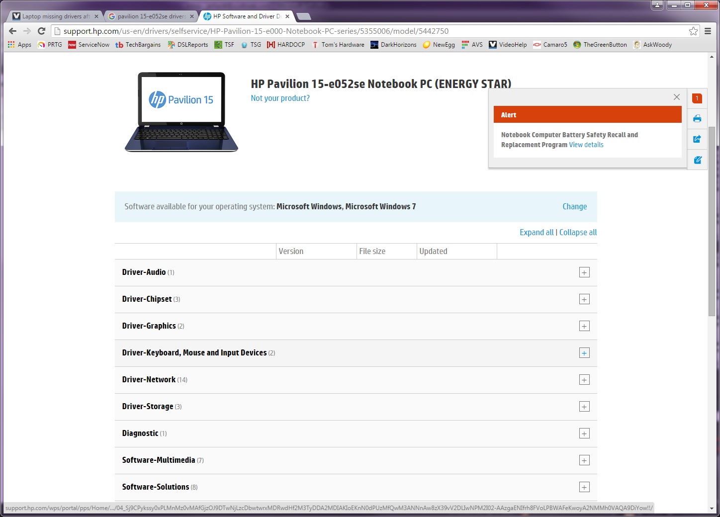Screen dimensions: 720x517
Task: Click the share icon in HP sidebar
Action: [697, 139]
